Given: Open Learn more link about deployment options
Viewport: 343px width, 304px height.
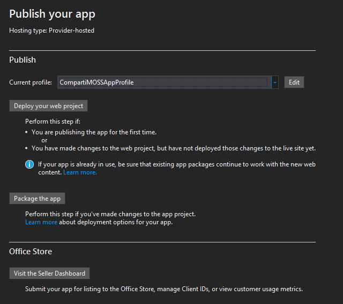Looking at the screenshot, I should [x=41, y=222].
